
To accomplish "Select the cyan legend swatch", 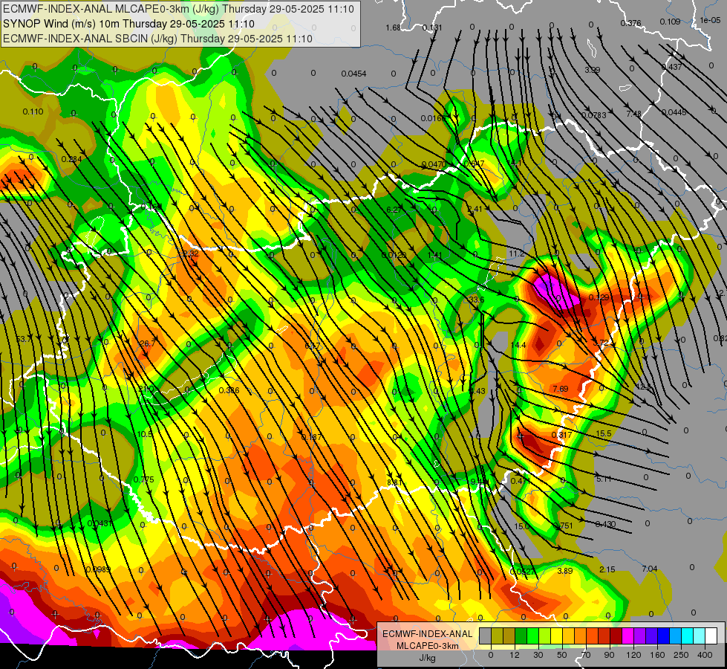I will coord(688,636).
